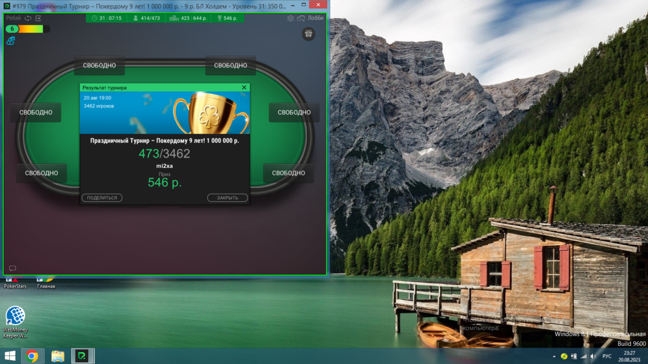Click the blue chips icon under level bar
Image resolution: width=648 pixels, height=364 pixels.
[x=10, y=41]
